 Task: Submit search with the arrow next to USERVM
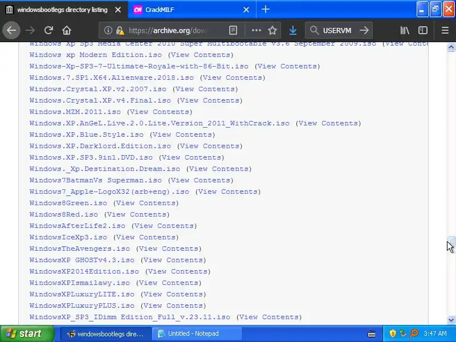(x=364, y=30)
